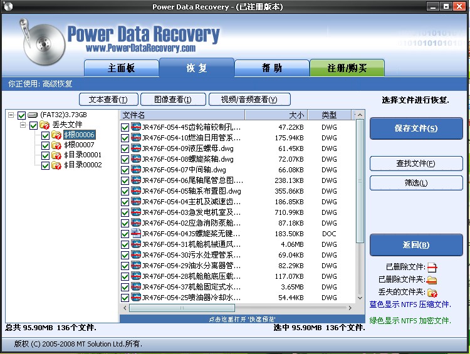Click the lost-folder legend icon
The image size is (470, 354).
coord(432,293)
